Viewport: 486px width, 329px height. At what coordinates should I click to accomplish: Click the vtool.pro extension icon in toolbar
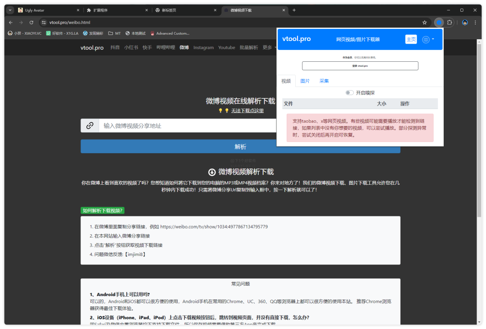tap(439, 23)
